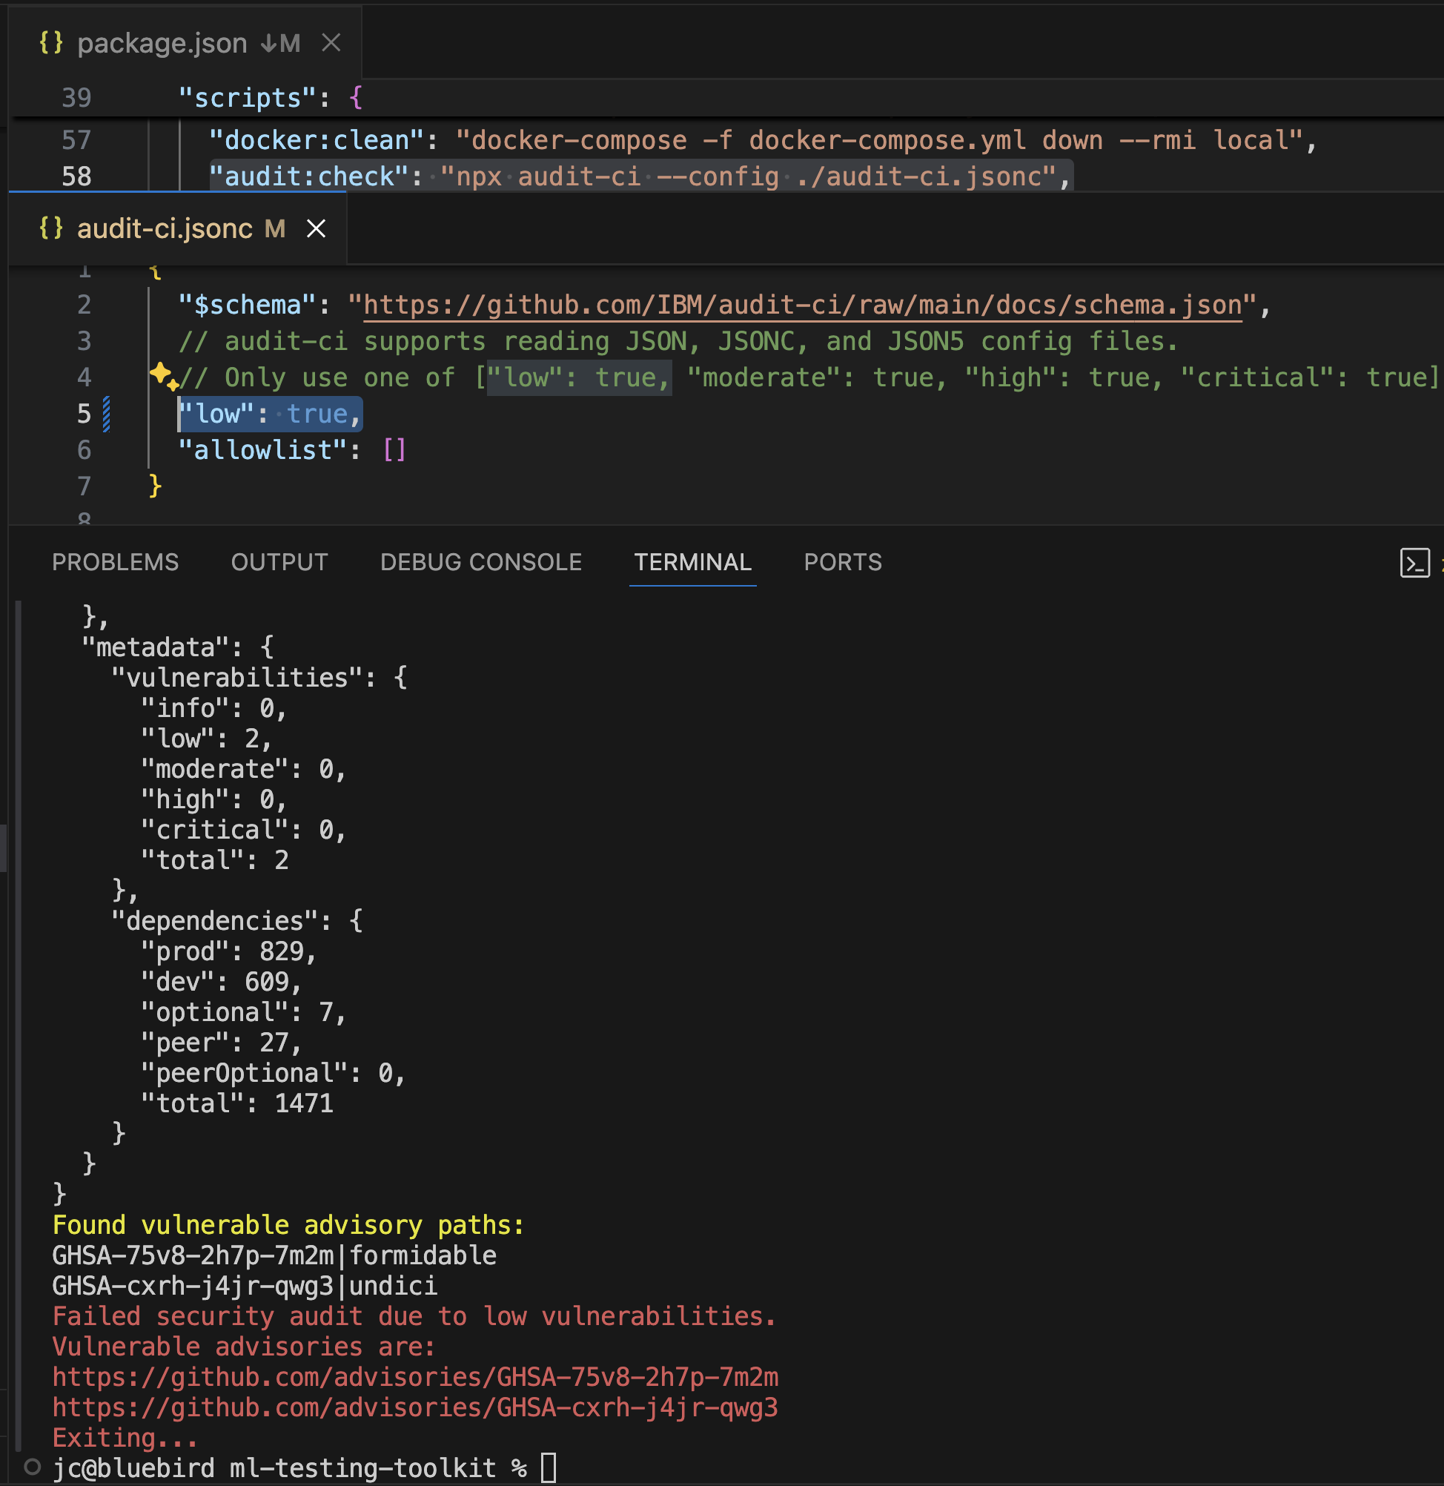1444x1486 pixels.
Task: Open the terminal launch profile icon
Action: point(1414,563)
